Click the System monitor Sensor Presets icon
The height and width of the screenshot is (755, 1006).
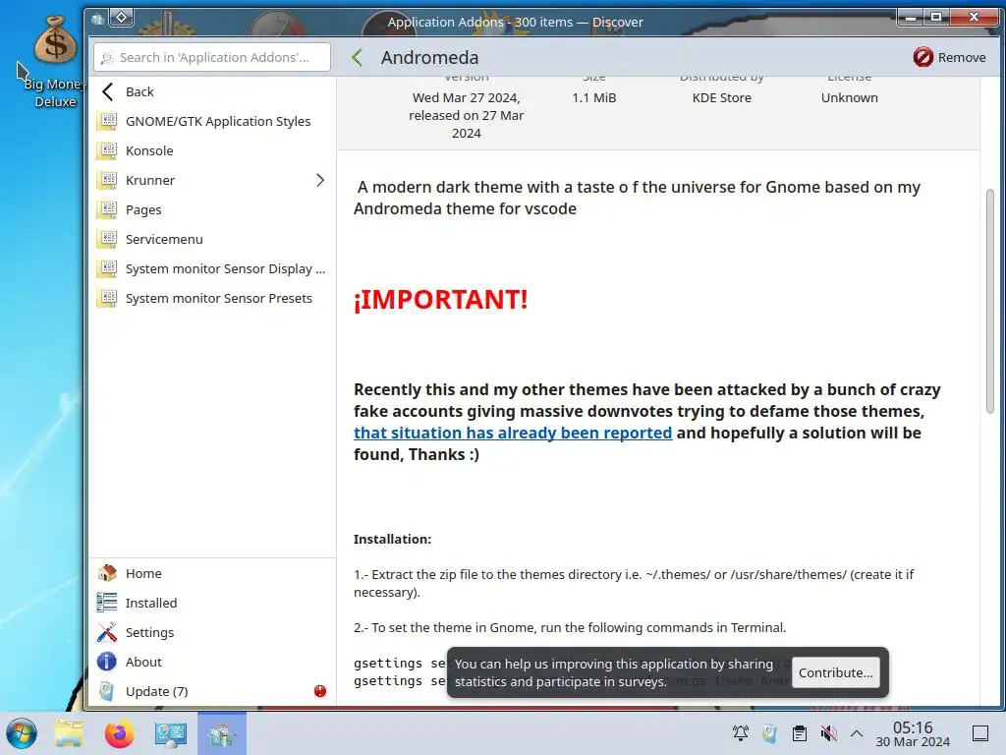tap(107, 299)
